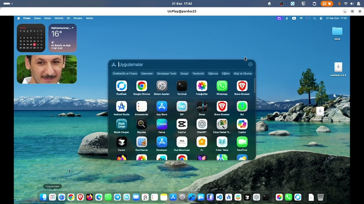Viewport: 364px width, 204px height.
Task: Select the Üretkenlik ve Finans category
Action: pyautogui.click(x=125, y=73)
